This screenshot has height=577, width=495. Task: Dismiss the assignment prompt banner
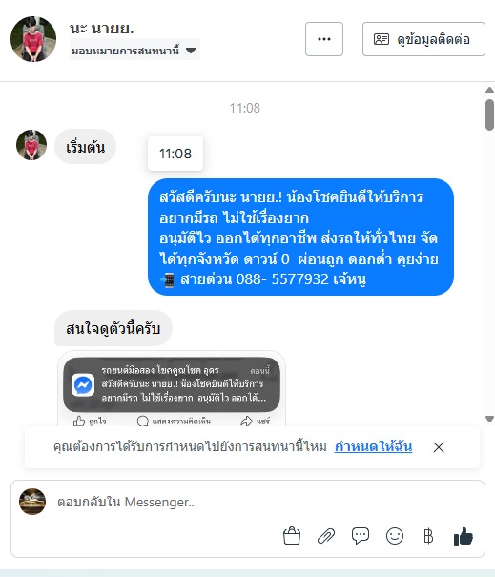pyautogui.click(x=439, y=447)
